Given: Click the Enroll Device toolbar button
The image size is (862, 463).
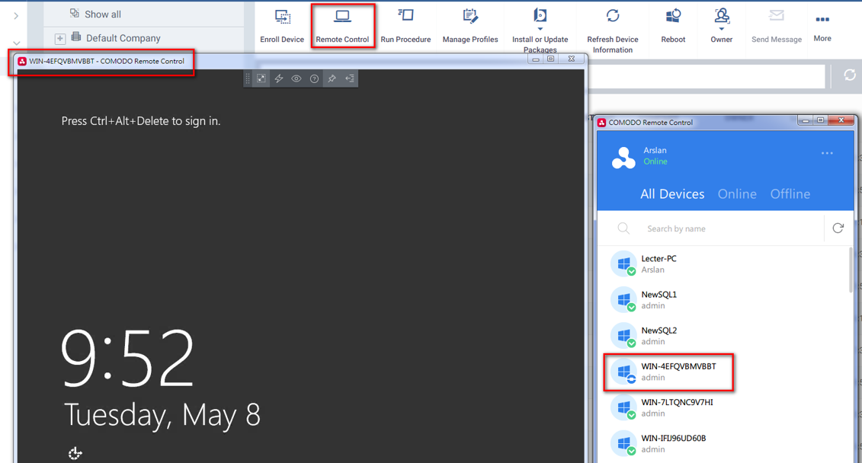Looking at the screenshot, I should pos(282,26).
